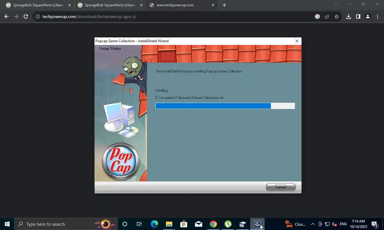Cancel the Popcap Game Collection installation
384x230 pixels.
(x=280, y=187)
